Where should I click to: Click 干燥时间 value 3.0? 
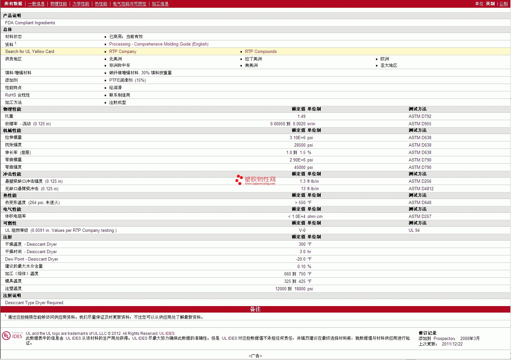pyautogui.click(x=302, y=252)
